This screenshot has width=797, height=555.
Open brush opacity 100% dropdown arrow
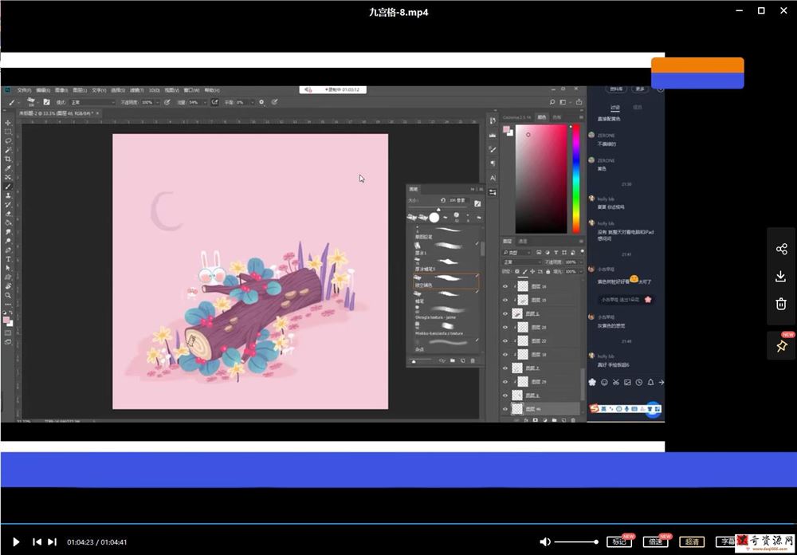pos(157,102)
